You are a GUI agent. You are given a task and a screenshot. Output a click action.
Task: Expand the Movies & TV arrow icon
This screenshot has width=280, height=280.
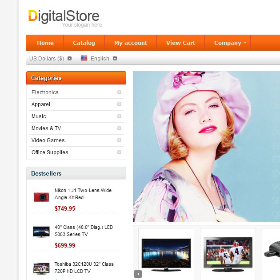(119, 128)
